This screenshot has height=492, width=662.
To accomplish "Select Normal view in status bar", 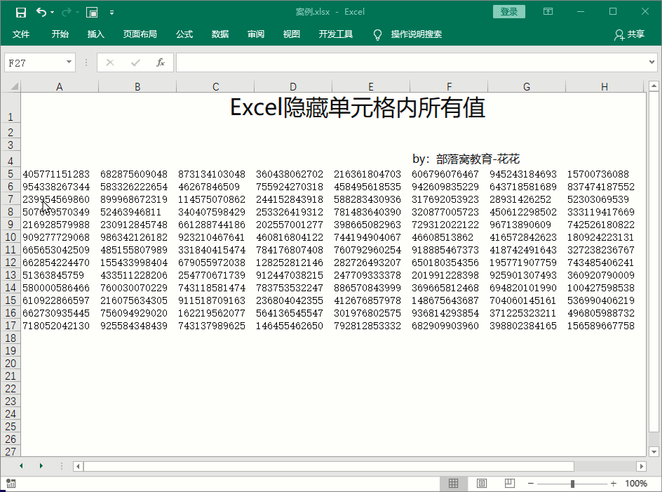I will 454,484.
